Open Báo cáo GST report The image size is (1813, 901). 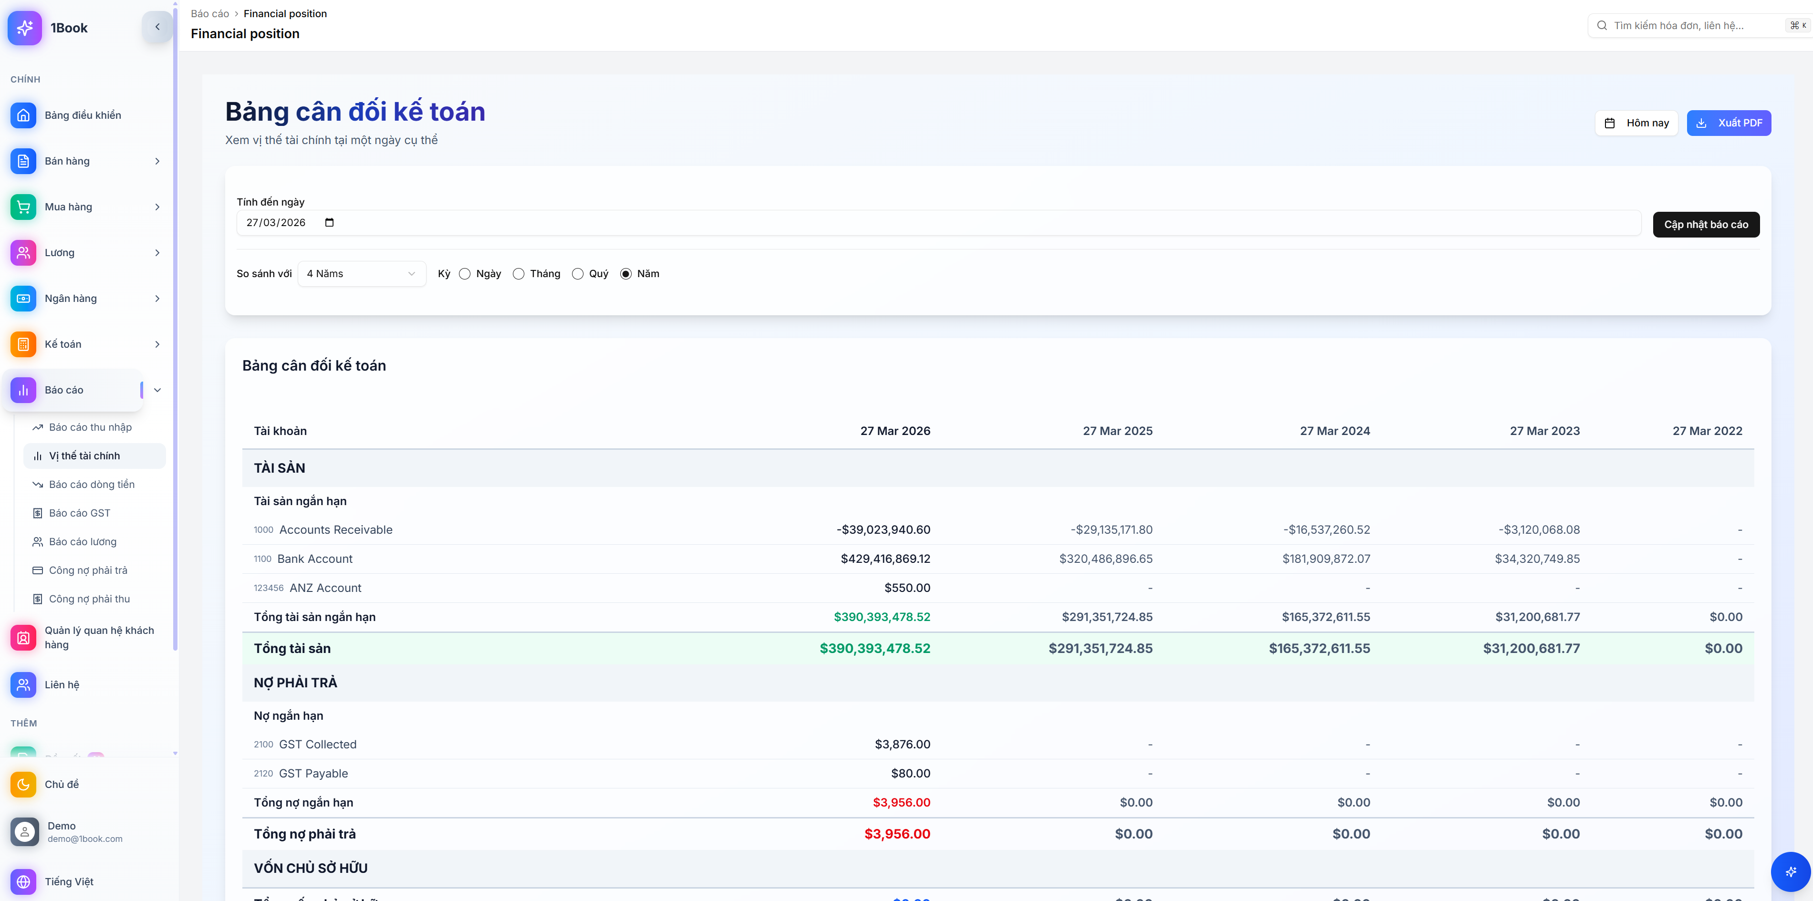[80, 513]
